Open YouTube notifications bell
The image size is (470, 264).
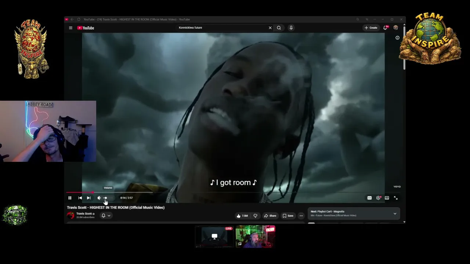(x=386, y=28)
